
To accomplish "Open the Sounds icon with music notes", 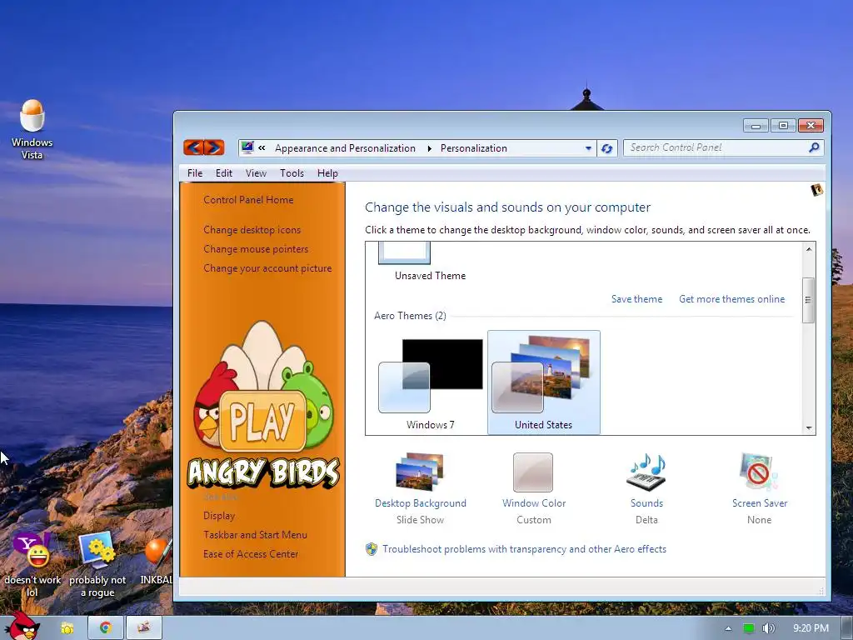I will click(646, 472).
